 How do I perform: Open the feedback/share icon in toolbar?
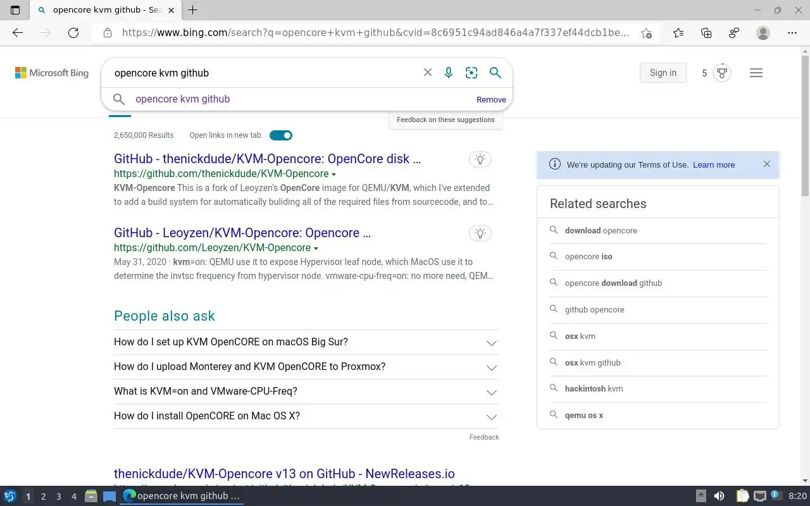click(x=734, y=33)
